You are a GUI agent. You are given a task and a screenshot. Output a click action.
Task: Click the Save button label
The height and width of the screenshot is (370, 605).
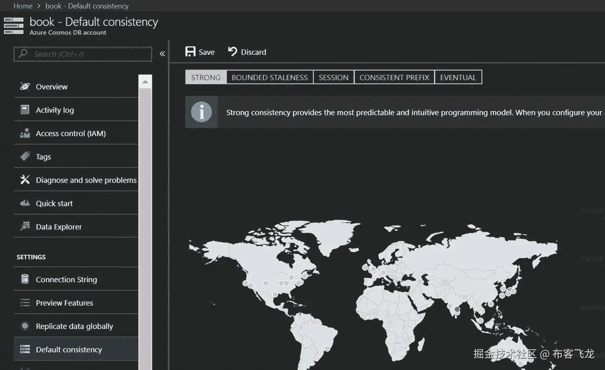pos(206,52)
